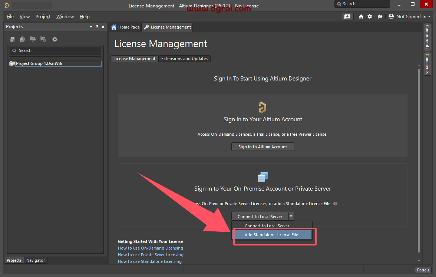
Task: Click the private server database icon
Action: point(262,177)
